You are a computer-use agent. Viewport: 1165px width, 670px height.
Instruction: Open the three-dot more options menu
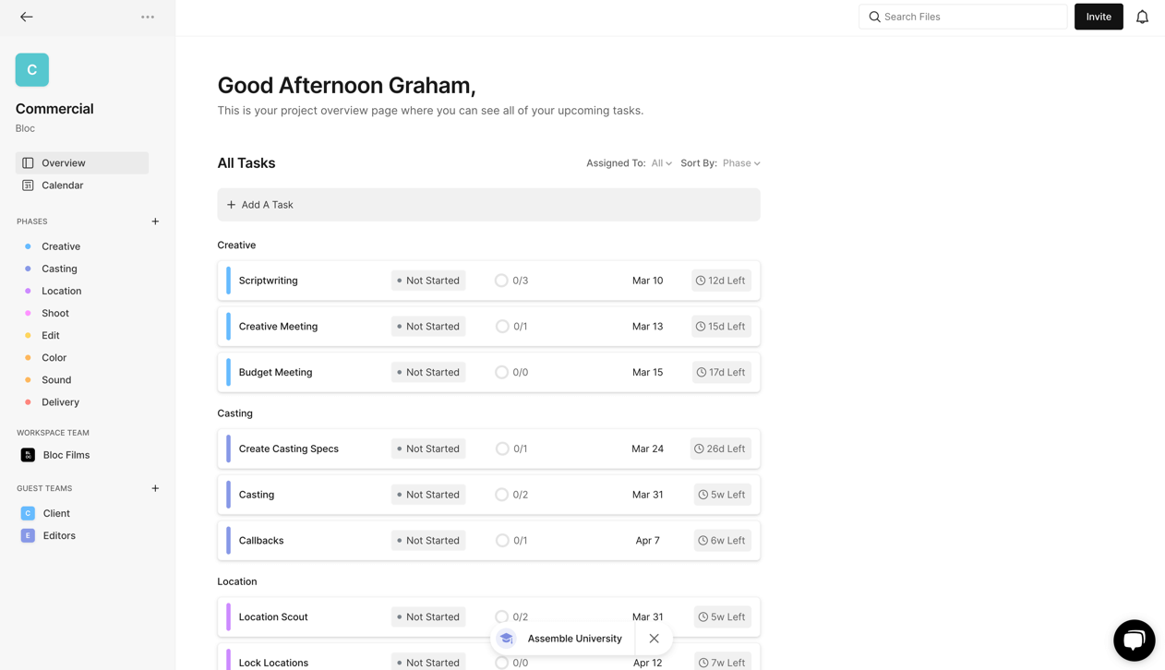tap(148, 17)
